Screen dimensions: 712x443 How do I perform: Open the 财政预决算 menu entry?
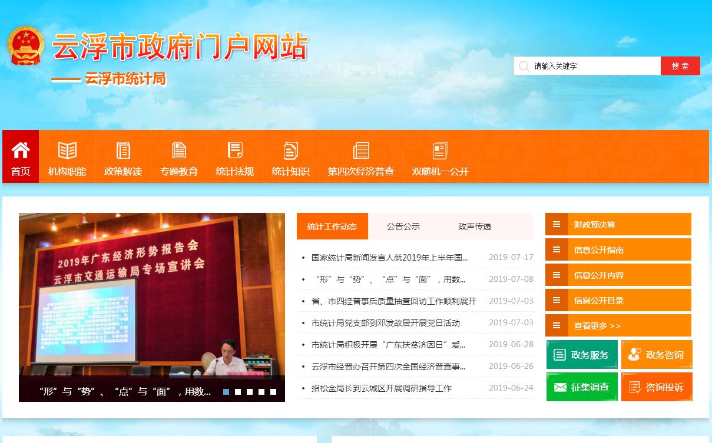(618, 225)
